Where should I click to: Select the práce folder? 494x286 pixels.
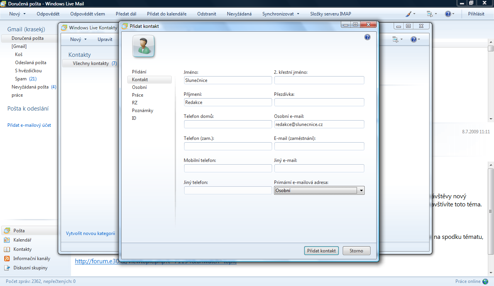point(17,95)
